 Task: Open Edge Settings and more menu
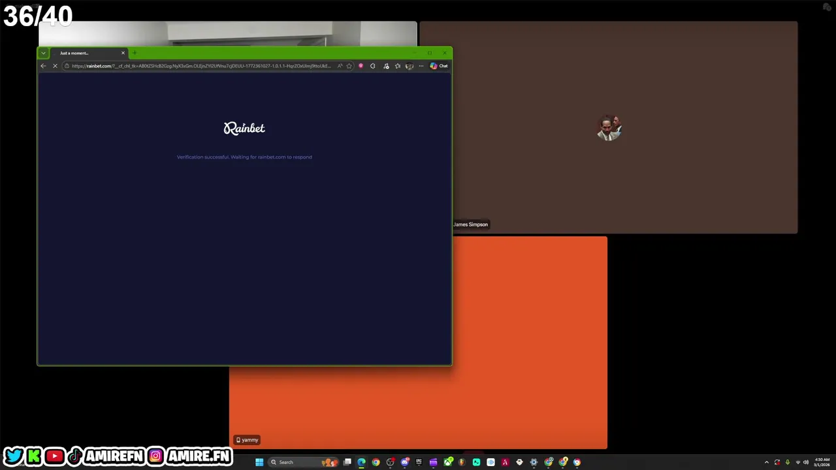421,66
